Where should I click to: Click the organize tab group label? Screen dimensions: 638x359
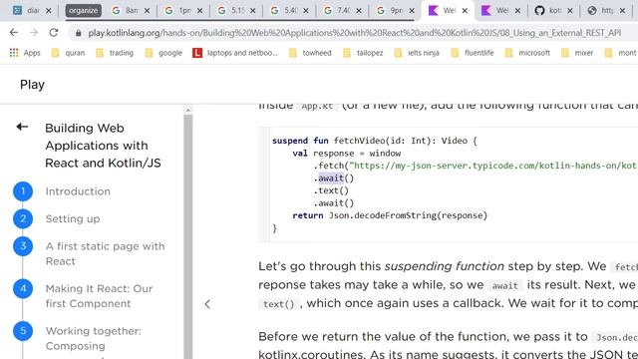(x=83, y=11)
